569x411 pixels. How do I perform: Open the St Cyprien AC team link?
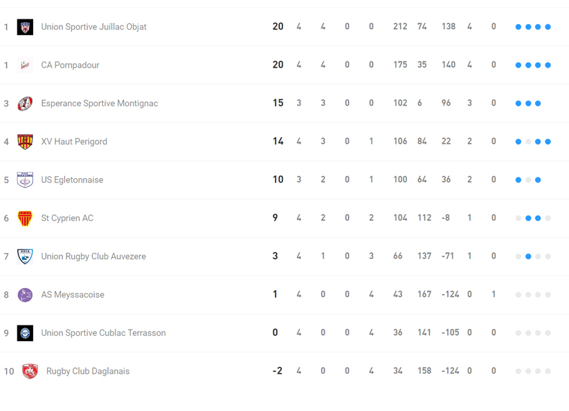(x=67, y=218)
